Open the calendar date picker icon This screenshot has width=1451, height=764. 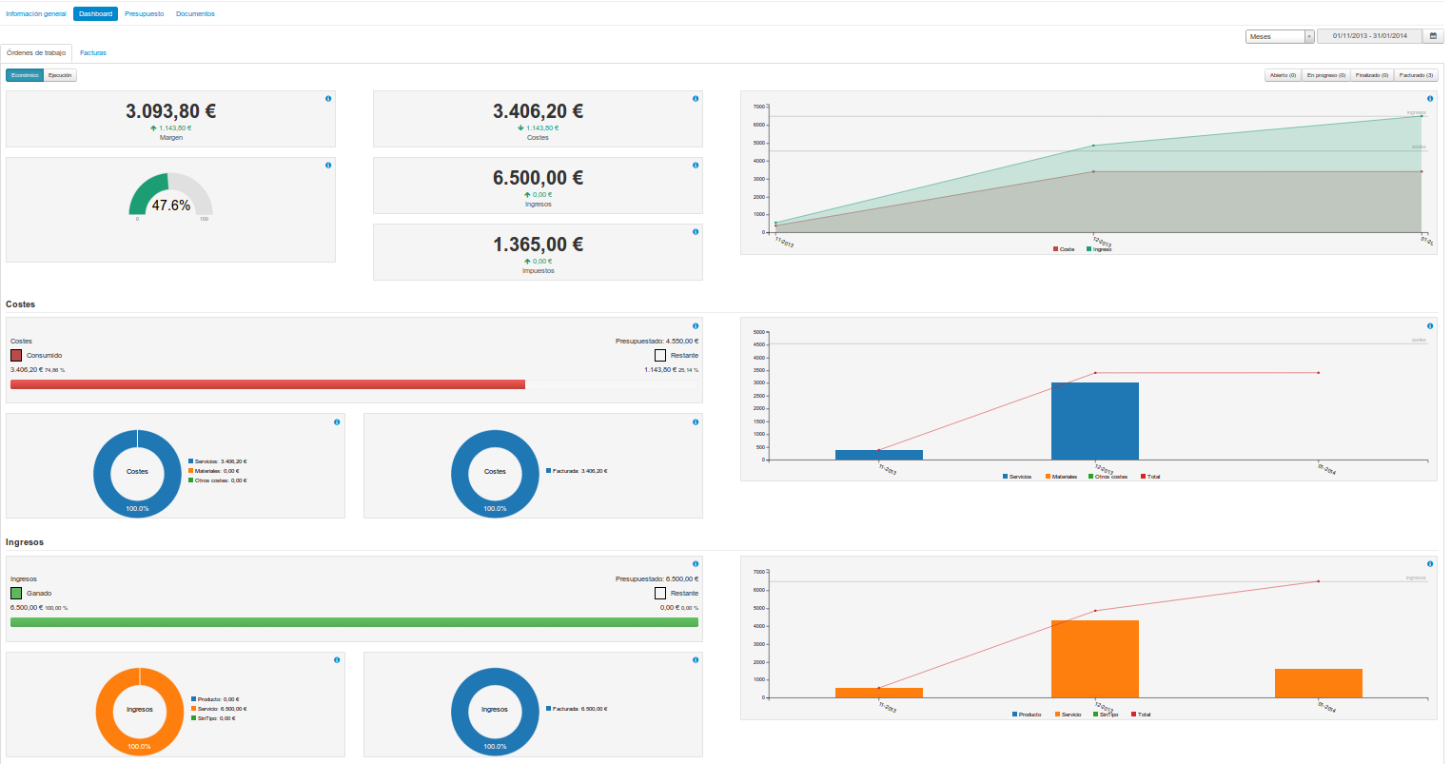click(1433, 36)
